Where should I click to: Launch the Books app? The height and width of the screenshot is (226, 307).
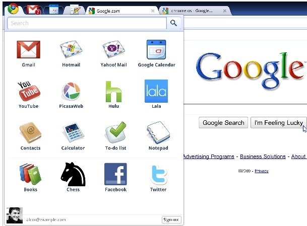click(x=30, y=174)
